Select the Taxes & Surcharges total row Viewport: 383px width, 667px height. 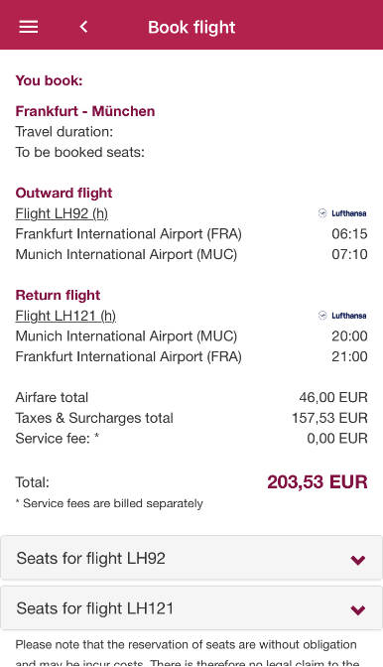(x=191, y=418)
